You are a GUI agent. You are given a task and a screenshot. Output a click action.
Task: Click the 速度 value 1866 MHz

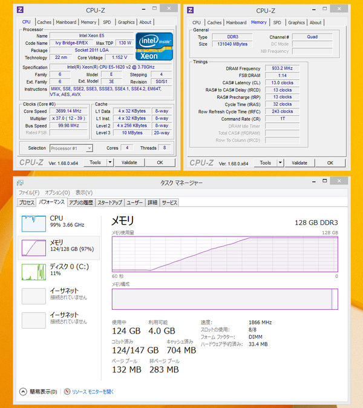(x=260, y=323)
